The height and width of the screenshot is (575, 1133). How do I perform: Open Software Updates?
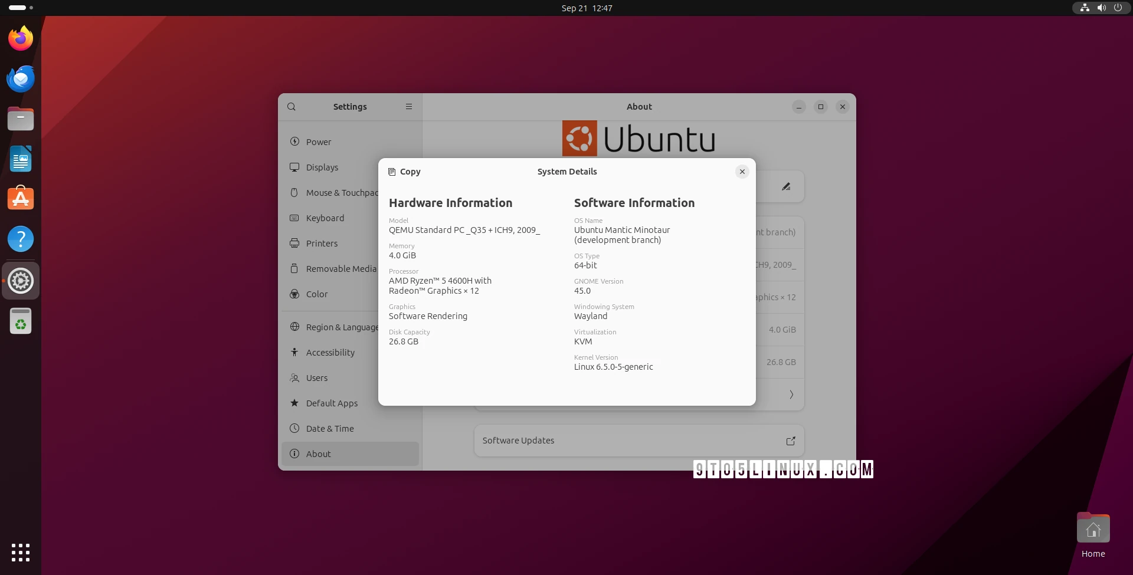pos(638,441)
